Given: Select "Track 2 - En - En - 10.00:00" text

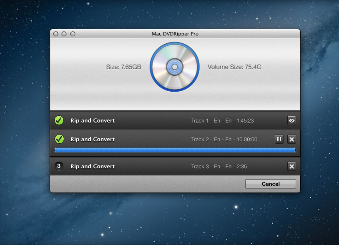Looking at the screenshot, I should pos(224,140).
